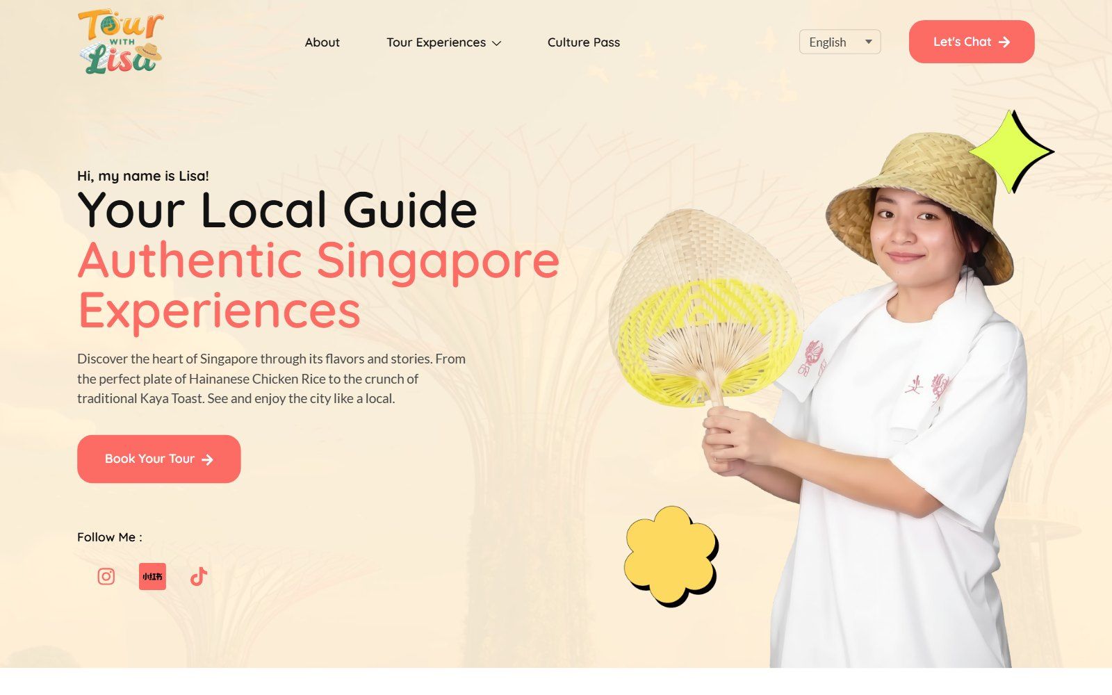The image size is (1112, 695).
Task: Open the TikTok social icon
Action: point(199,576)
